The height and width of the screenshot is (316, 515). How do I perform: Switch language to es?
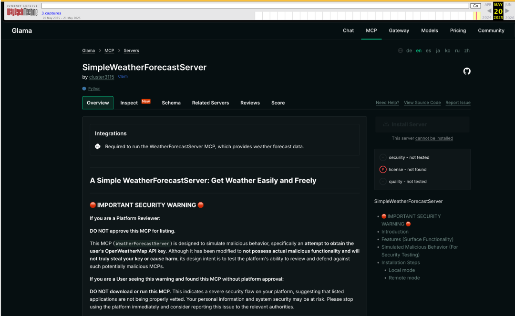tap(428, 51)
